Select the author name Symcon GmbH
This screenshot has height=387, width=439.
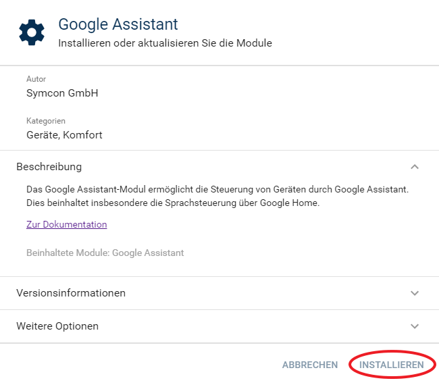pos(62,93)
